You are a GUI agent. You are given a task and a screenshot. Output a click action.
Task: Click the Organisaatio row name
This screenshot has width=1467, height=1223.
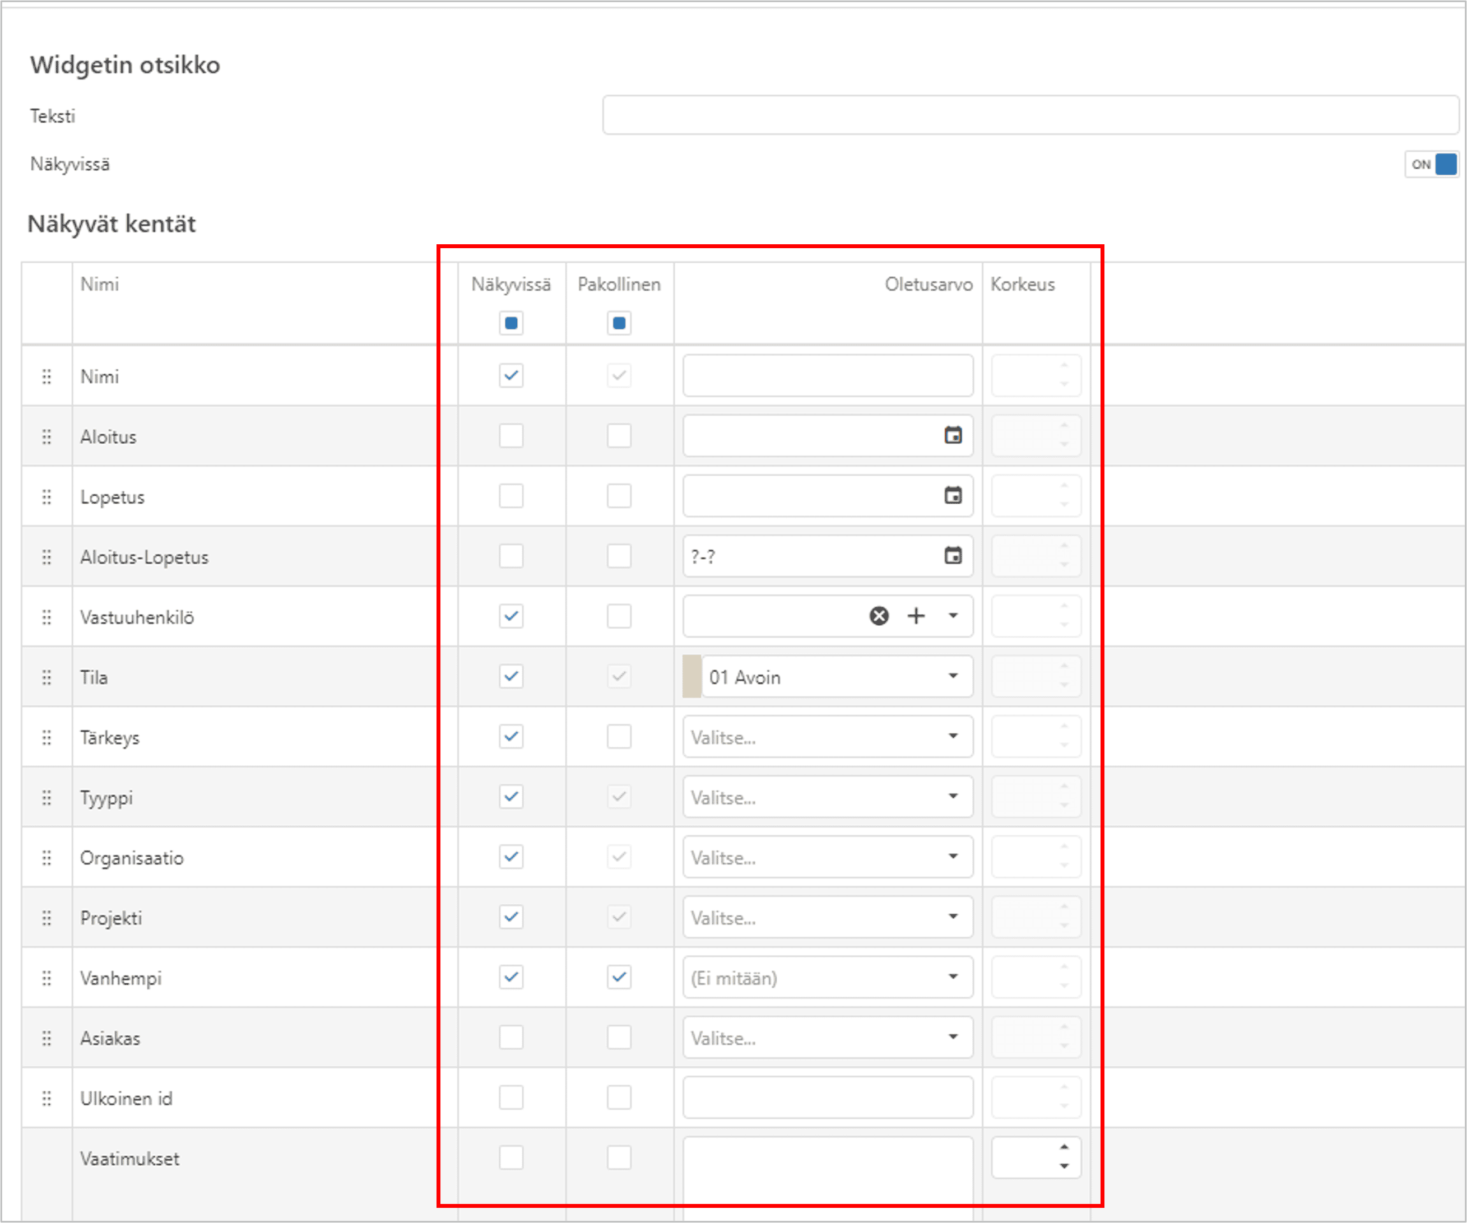[131, 858]
